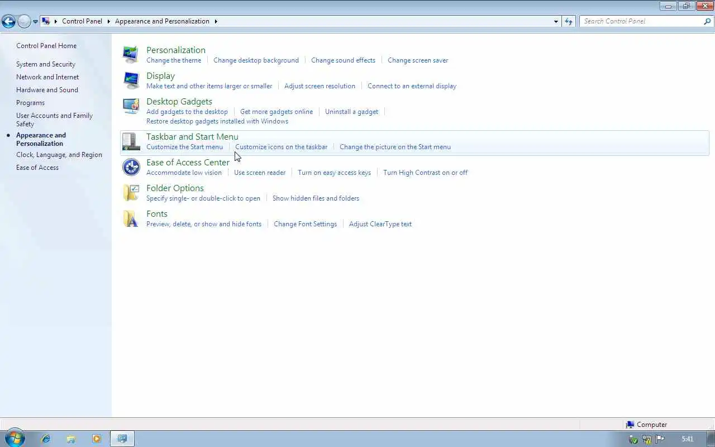715x447 pixels.
Task: Open the Windows Start orb
Action: [x=15, y=438]
